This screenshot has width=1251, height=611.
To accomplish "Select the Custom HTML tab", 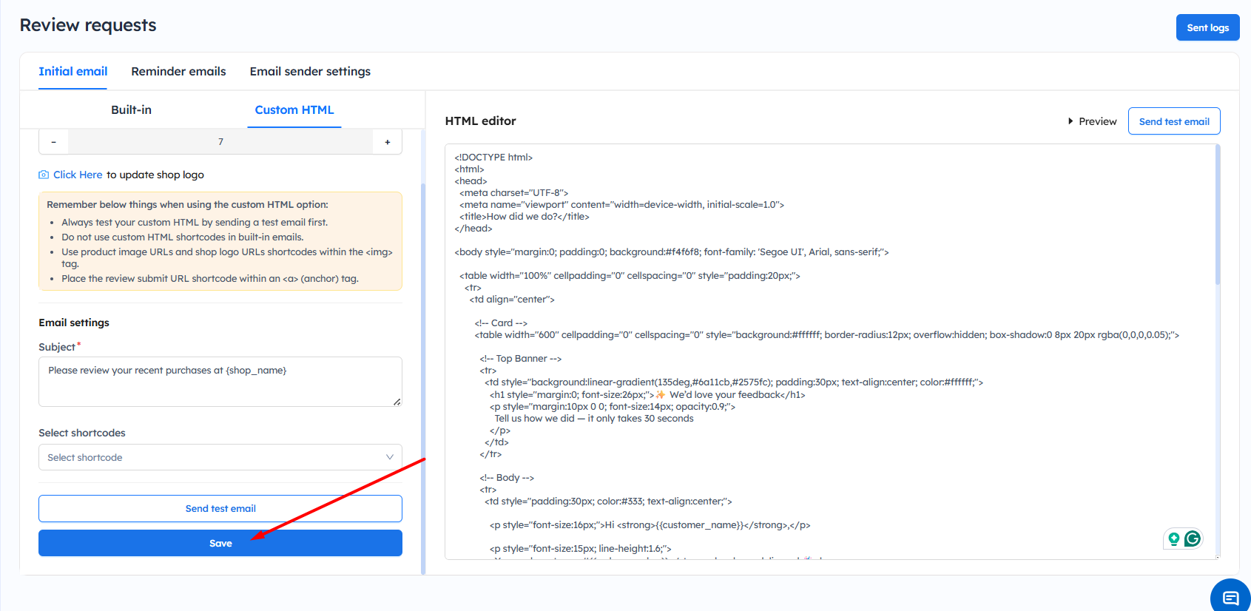I will click(x=294, y=110).
